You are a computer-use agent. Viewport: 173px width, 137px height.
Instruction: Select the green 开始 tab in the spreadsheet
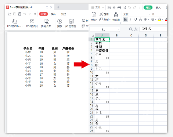[x=148, y=8]
